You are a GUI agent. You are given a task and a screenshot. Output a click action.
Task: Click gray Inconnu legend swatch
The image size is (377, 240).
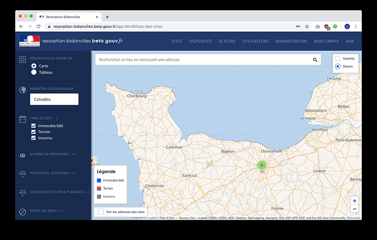[x=99, y=197]
